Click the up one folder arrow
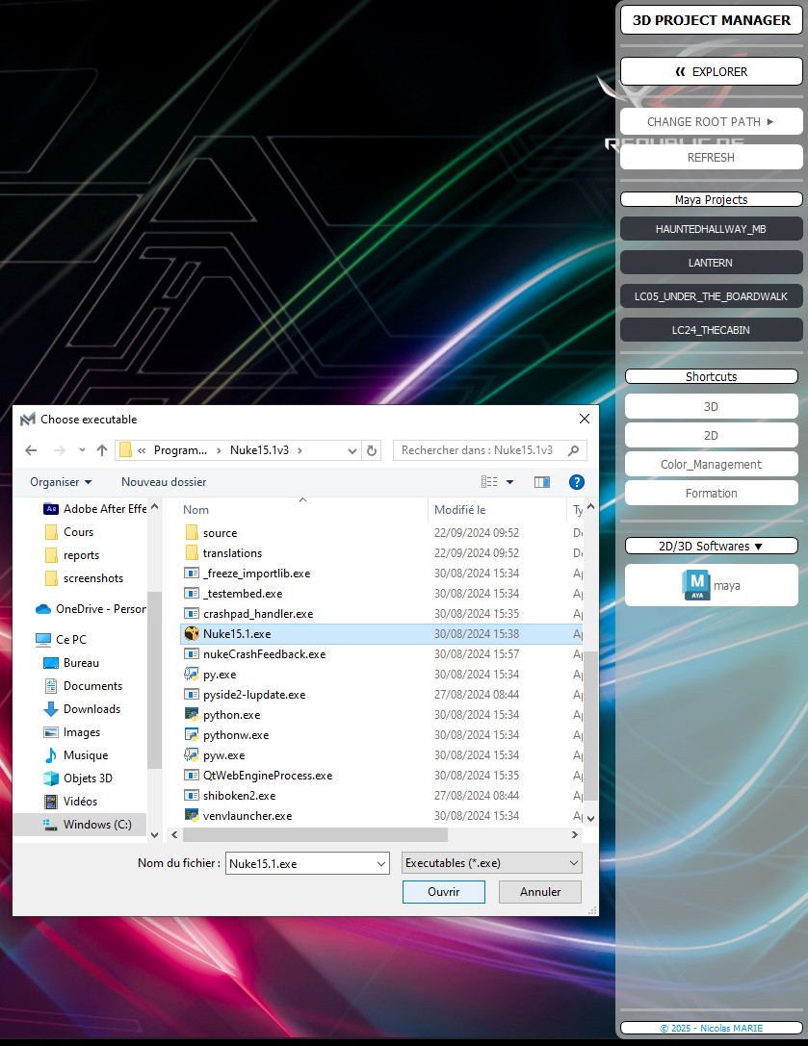Viewport: 808px width, 1046px height. coord(102,450)
